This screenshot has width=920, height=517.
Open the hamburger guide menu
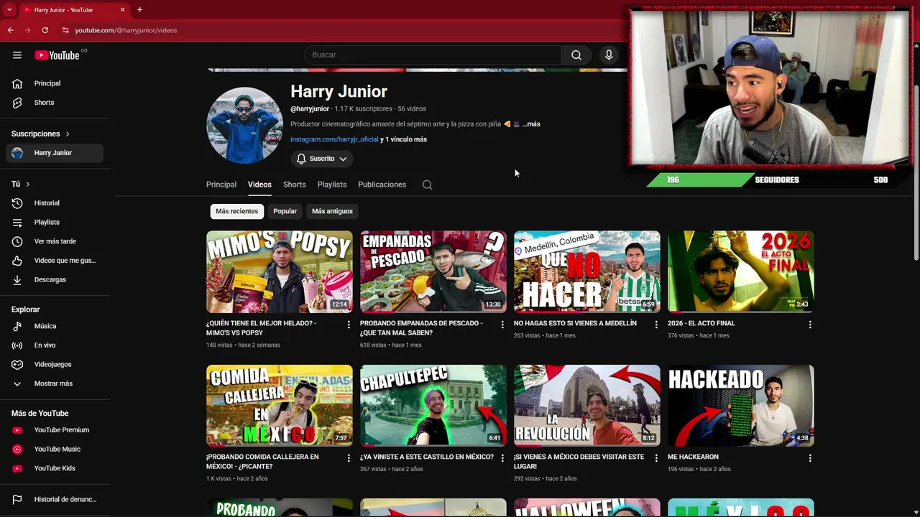coord(17,55)
